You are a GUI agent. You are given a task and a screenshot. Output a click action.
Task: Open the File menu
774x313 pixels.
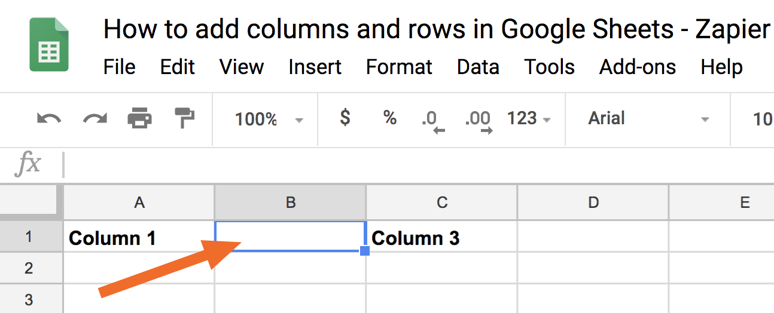[119, 67]
